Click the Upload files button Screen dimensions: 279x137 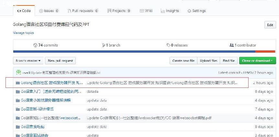(x=208, y=61)
